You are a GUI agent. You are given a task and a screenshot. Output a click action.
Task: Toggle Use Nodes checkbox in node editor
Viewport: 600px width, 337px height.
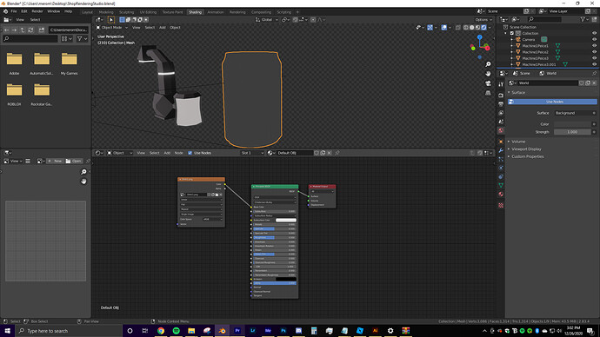point(190,153)
